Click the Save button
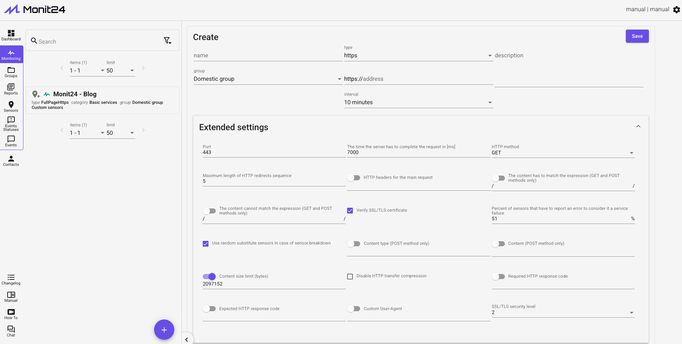 (x=637, y=36)
